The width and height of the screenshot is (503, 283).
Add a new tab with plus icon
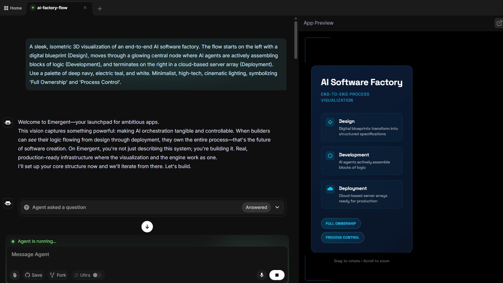click(100, 9)
